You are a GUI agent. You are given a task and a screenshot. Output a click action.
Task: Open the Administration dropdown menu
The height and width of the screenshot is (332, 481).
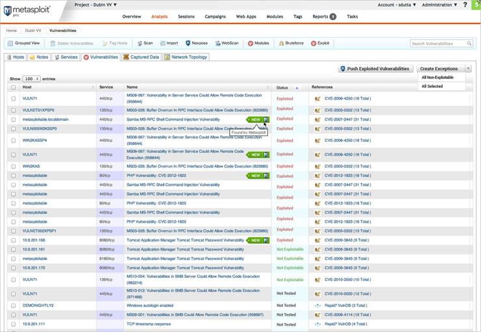click(x=440, y=5)
